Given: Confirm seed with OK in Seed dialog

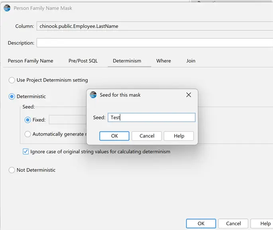Looking at the screenshot, I should 114,136.
